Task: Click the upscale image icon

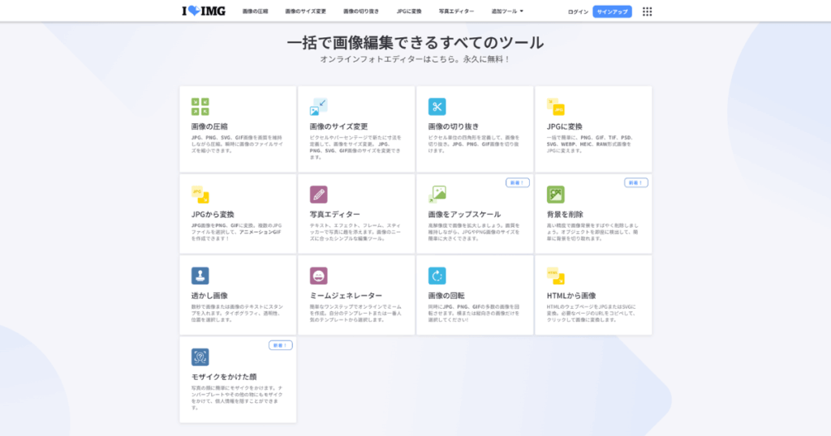Action: point(437,194)
